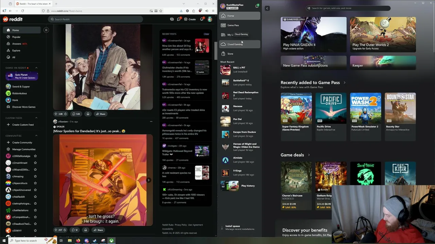Open Store in Xbox sidebar
This screenshot has height=244, width=435.
pyautogui.click(x=240, y=54)
